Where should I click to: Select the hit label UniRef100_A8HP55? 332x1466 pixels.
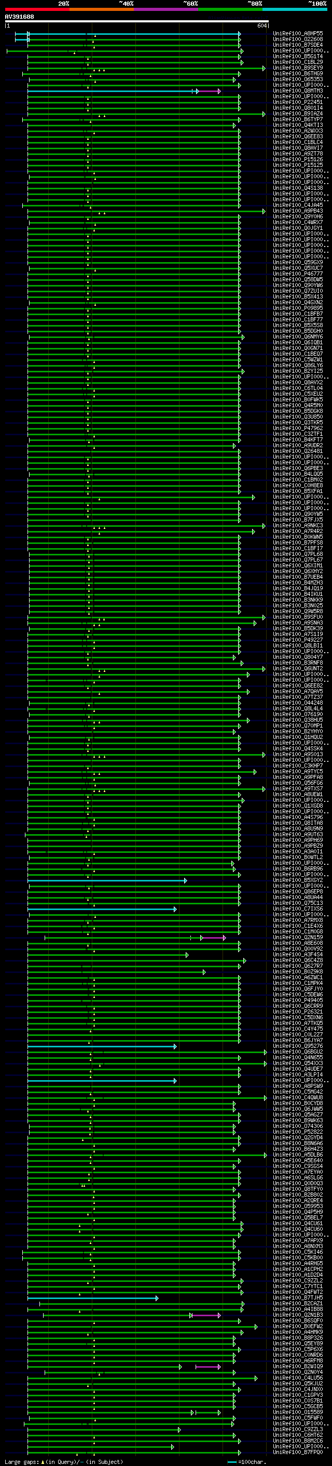coord(298,34)
